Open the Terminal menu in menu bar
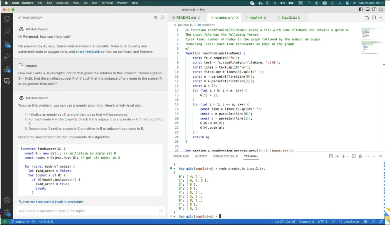 point(107,3)
